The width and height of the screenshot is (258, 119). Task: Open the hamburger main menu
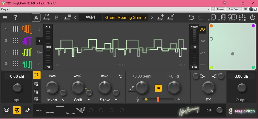coord(5,17)
